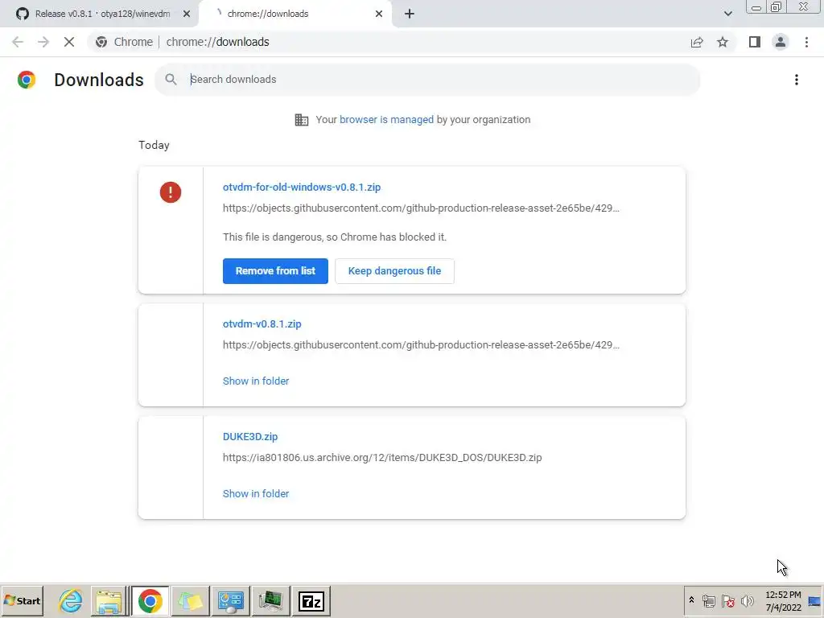Close the Release v0.8.1 winevdm tab

click(187, 14)
